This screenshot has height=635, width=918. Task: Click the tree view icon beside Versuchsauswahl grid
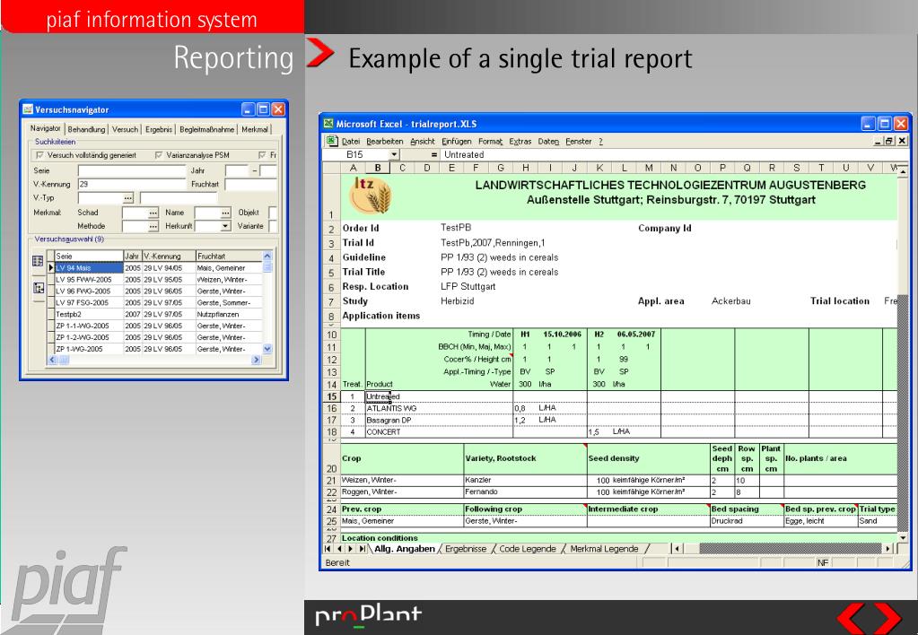pyautogui.click(x=38, y=288)
